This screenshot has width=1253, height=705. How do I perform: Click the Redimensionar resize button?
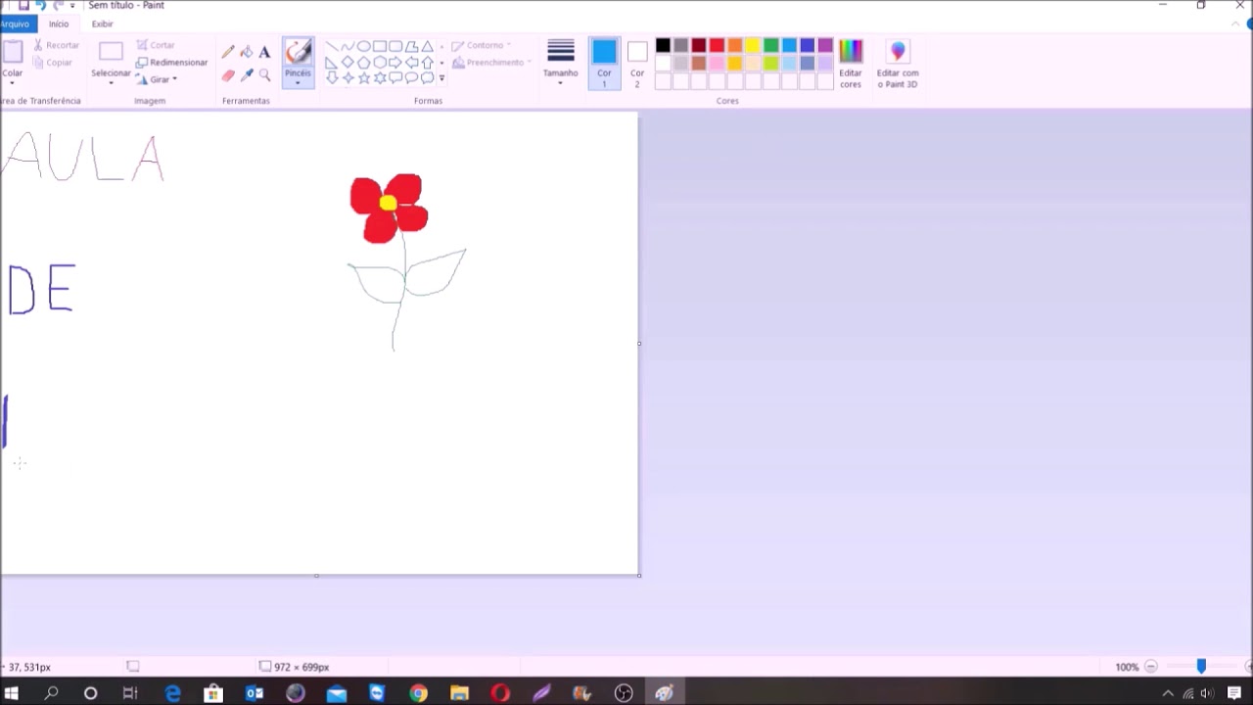pyautogui.click(x=172, y=62)
